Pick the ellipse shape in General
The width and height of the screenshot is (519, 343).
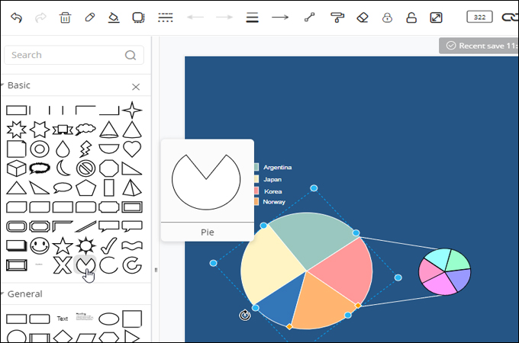(109, 319)
